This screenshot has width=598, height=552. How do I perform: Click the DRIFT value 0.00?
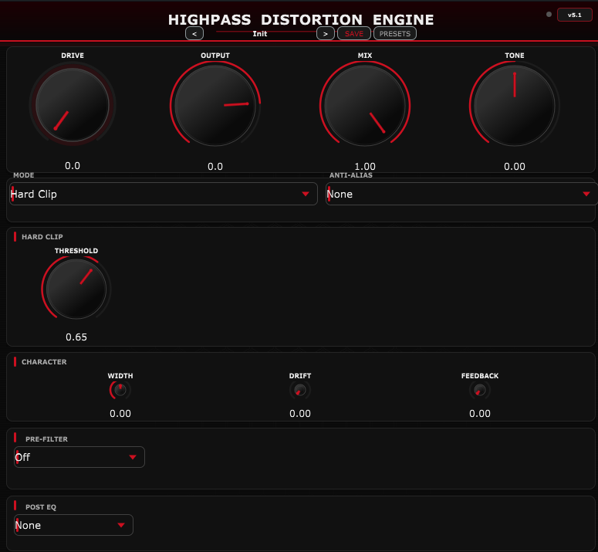point(300,414)
